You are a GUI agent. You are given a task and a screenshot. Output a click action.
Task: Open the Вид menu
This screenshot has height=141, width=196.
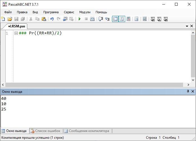coord(35,12)
